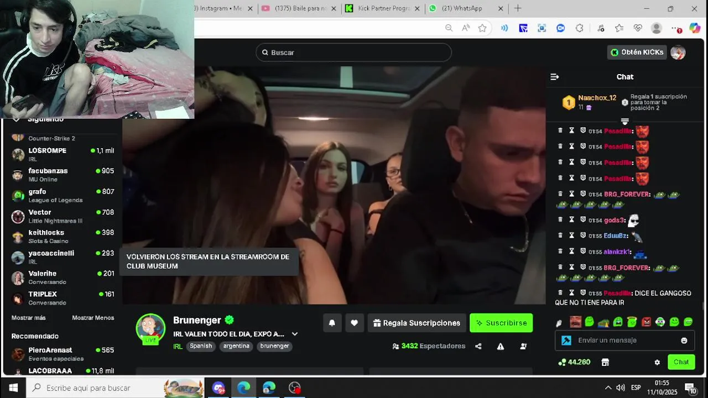Click the Spanish tag
Image resolution: width=708 pixels, height=398 pixels.
pos(201,346)
